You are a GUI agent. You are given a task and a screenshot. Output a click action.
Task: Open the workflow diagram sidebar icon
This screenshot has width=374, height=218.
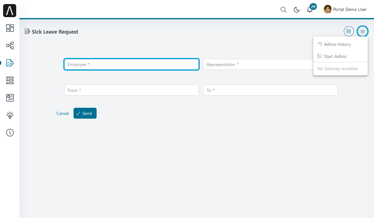point(10,45)
